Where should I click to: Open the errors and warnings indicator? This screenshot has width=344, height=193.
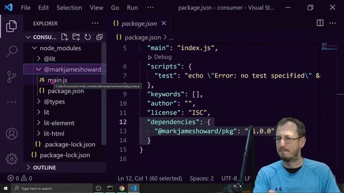(20, 179)
